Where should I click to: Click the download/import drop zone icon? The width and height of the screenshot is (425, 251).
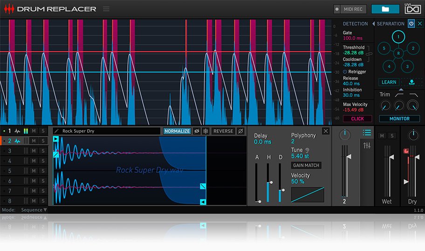(x=411, y=82)
